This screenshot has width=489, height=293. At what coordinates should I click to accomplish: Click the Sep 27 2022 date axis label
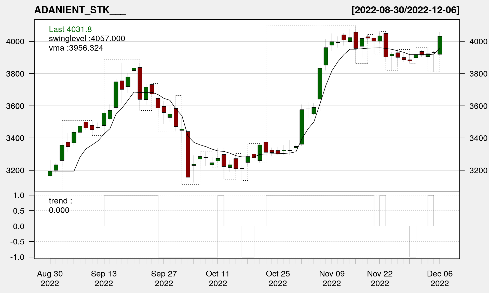pyautogui.click(x=164, y=279)
